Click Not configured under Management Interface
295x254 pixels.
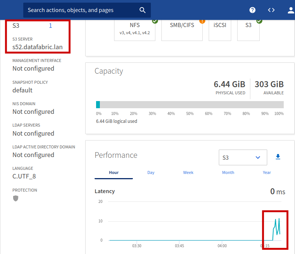pos(33,68)
